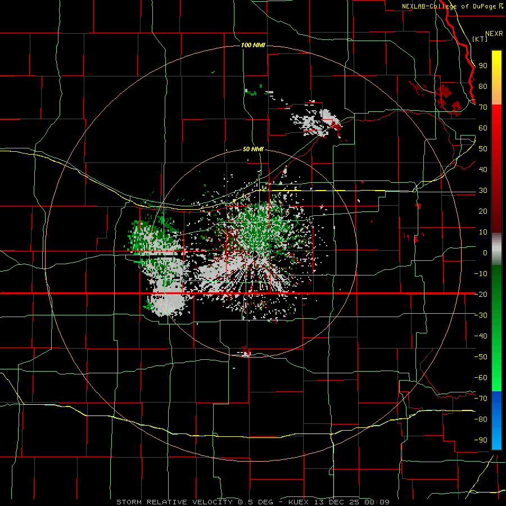Viewport: 506px width, 506px height.
Task: Click the -40 value on velocity scale
Action: [x=481, y=336]
